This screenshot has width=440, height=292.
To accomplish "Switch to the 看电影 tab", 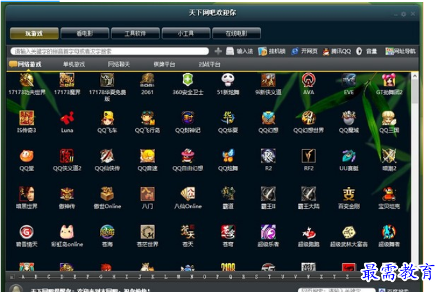I will click(85, 33).
